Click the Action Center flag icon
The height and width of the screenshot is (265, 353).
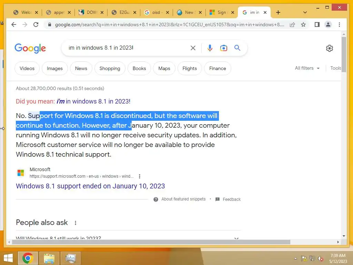(x=304, y=258)
